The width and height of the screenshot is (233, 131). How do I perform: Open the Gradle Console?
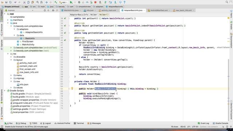tap(220, 123)
